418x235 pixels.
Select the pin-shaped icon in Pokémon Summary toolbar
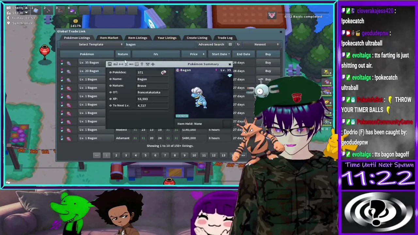[142, 64]
